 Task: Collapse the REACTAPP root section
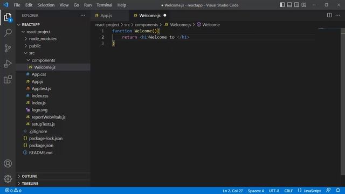[53, 24]
